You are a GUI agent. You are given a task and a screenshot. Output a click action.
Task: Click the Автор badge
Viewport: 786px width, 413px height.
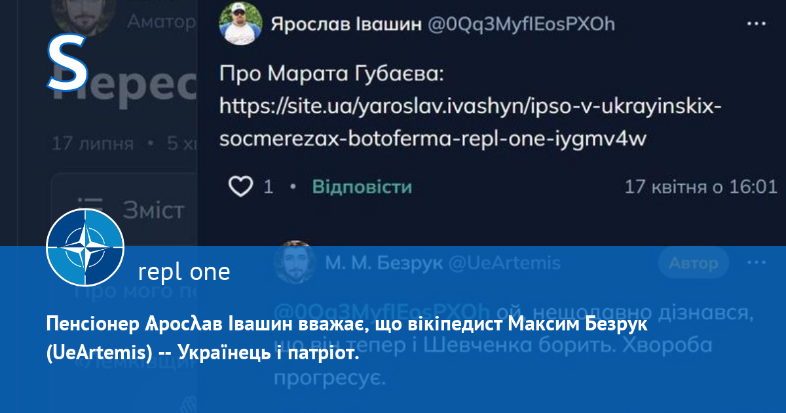click(694, 263)
